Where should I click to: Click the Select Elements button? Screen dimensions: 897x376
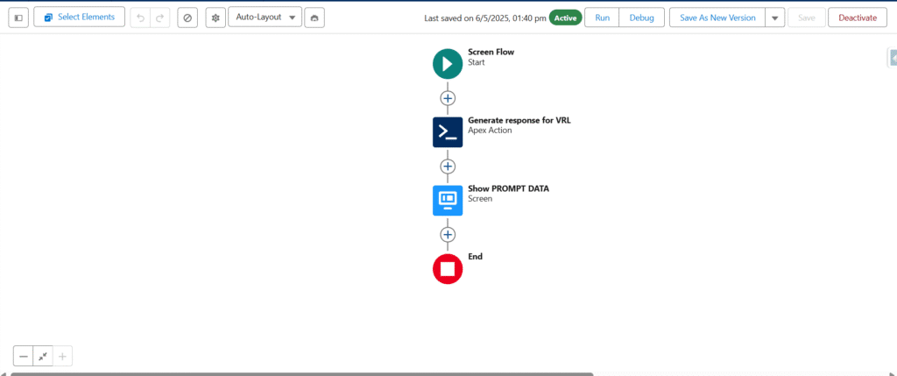[80, 18]
